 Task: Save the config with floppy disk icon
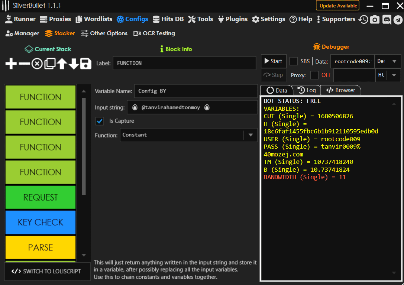pyautogui.click(x=86, y=64)
